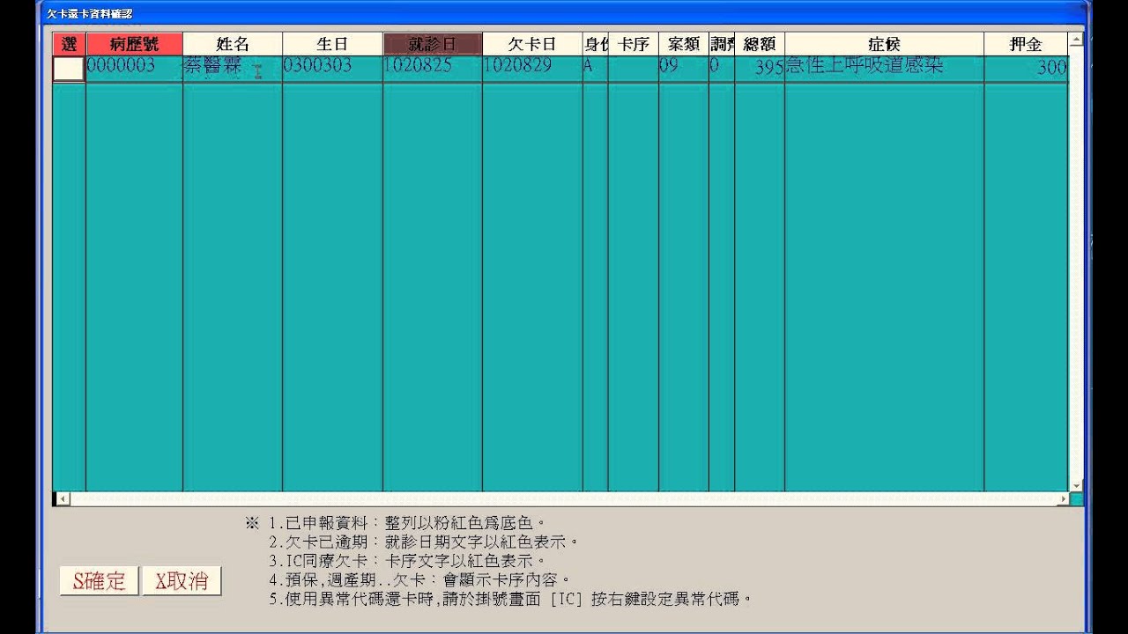
Task: Click the horizontal scrollbar track below the table
Action: [x=562, y=498]
